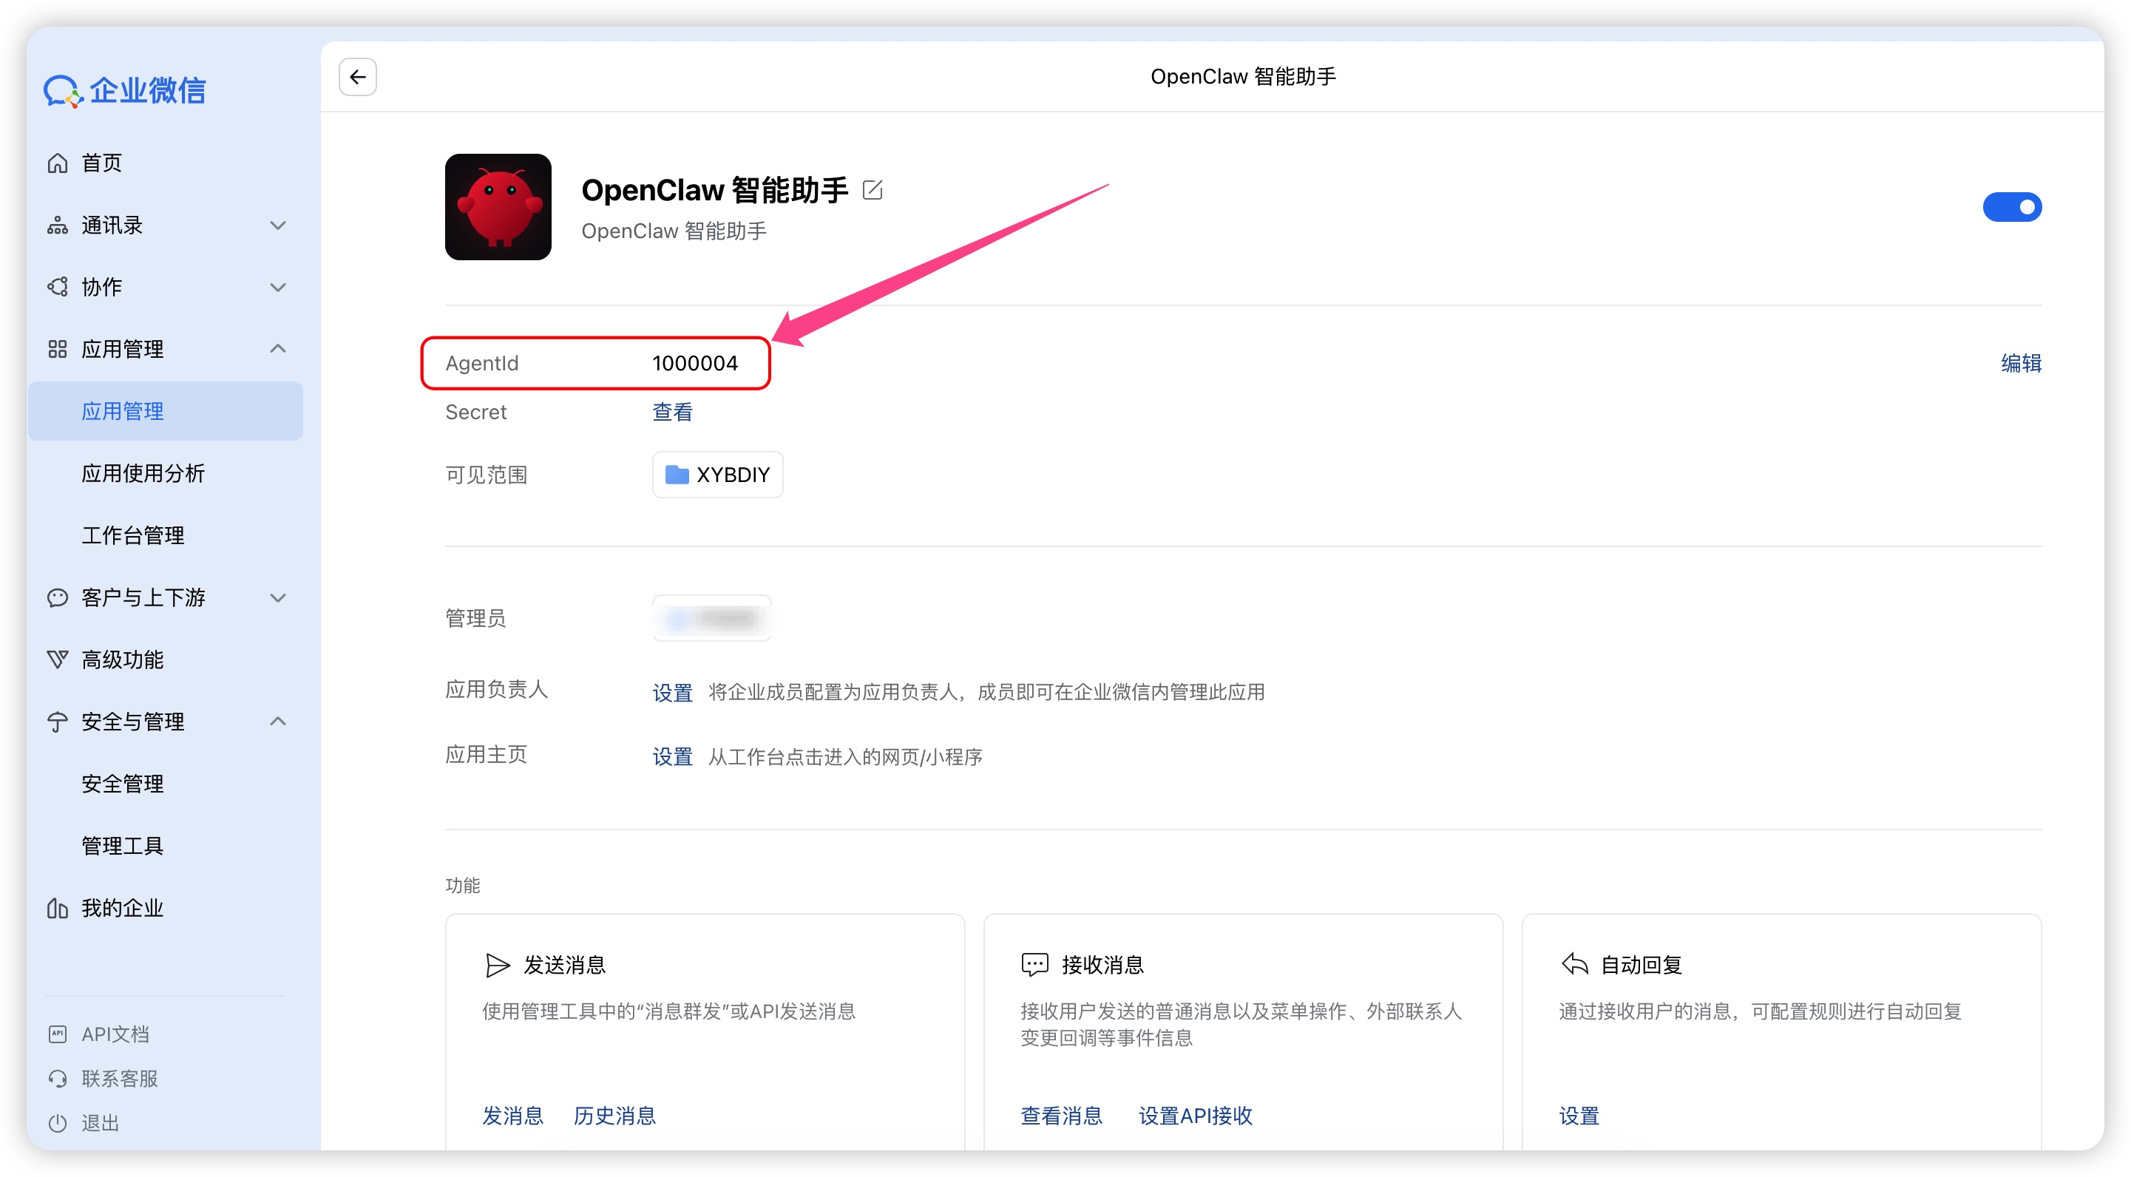The image size is (2131, 1177).
Task: Expand 客户与上下游 menu
Action: coord(278,597)
